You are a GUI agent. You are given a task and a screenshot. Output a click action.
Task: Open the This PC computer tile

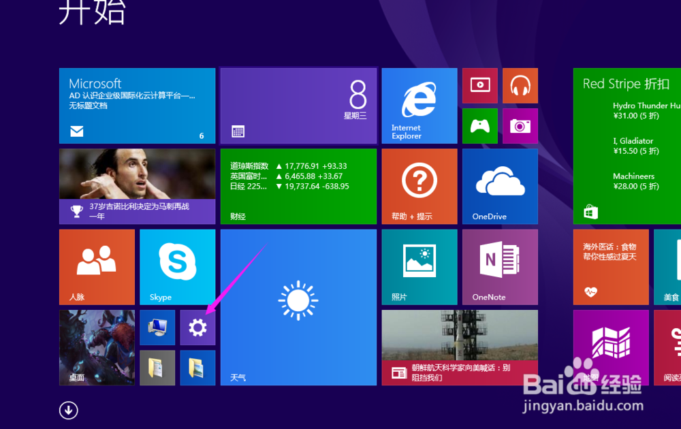[x=157, y=328]
